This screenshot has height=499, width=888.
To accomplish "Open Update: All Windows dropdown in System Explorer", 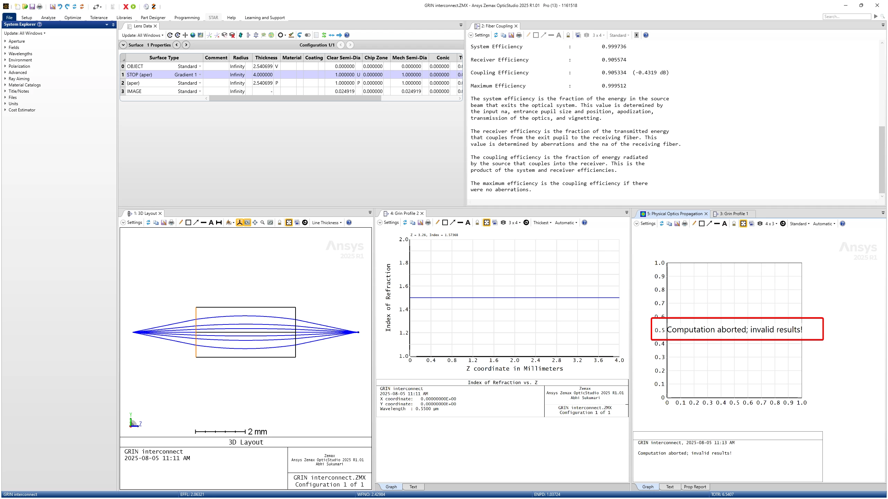I will [x=25, y=33].
